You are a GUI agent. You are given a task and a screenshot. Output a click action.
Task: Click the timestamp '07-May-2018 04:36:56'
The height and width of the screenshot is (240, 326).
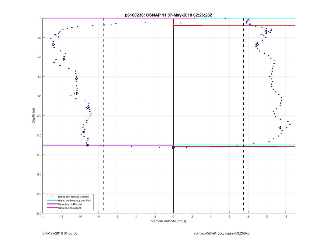[x=60, y=233]
